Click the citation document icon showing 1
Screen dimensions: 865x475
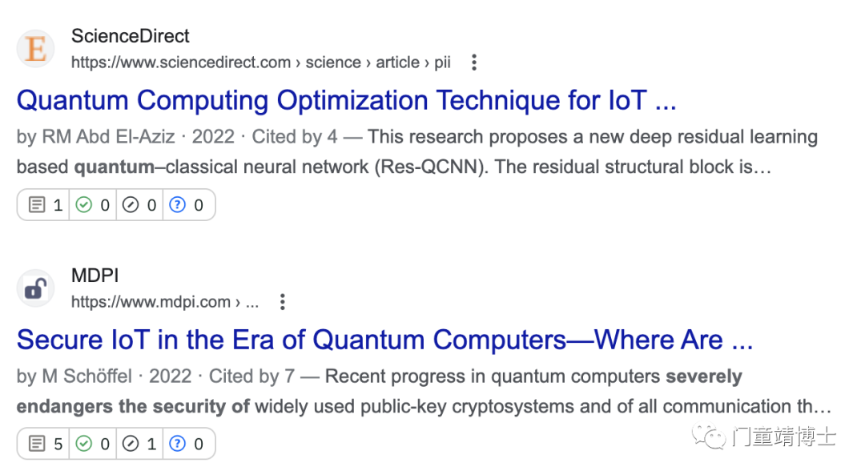tap(37, 205)
